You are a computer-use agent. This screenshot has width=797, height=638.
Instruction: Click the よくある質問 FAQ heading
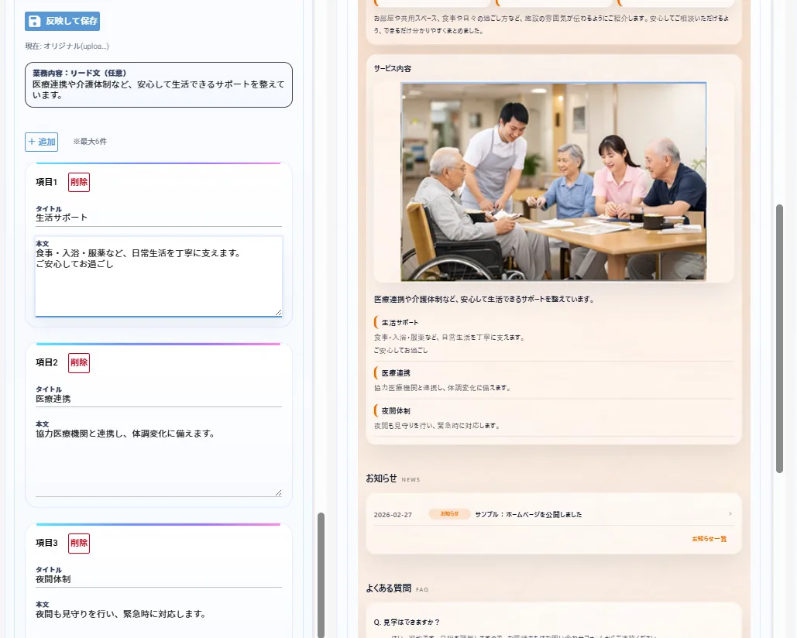pyautogui.click(x=397, y=588)
